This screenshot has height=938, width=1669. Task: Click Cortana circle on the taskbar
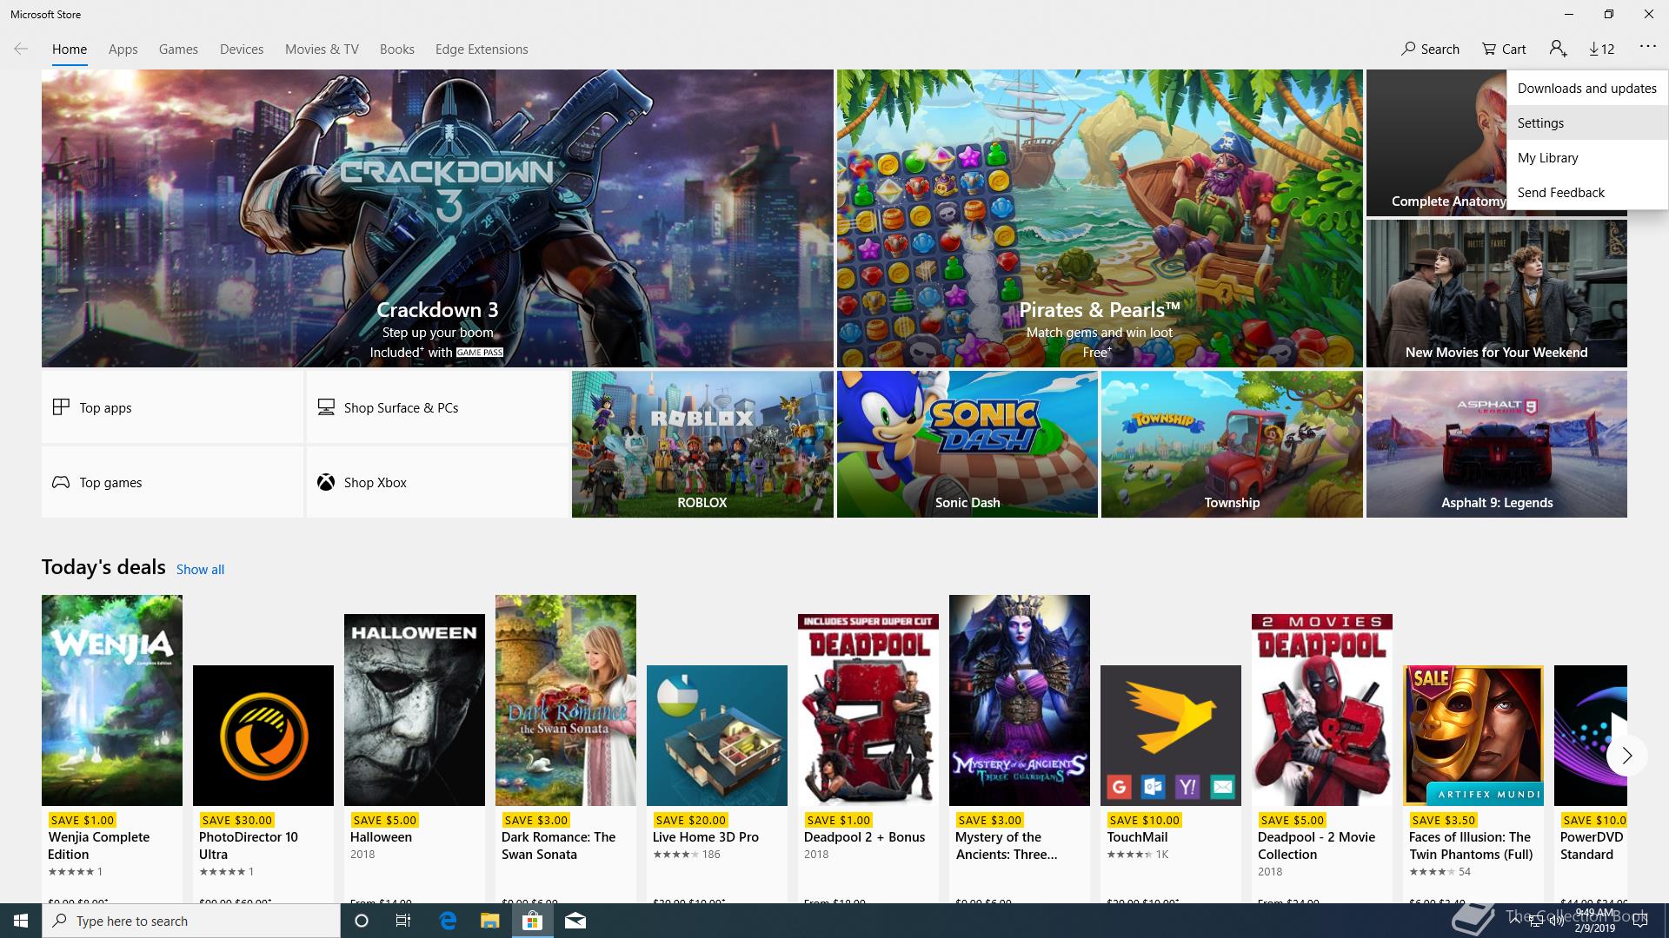[x=362, y=921]
